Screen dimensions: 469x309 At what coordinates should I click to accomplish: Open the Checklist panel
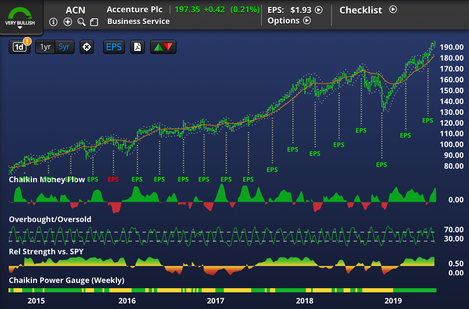[x=393, y=10]
